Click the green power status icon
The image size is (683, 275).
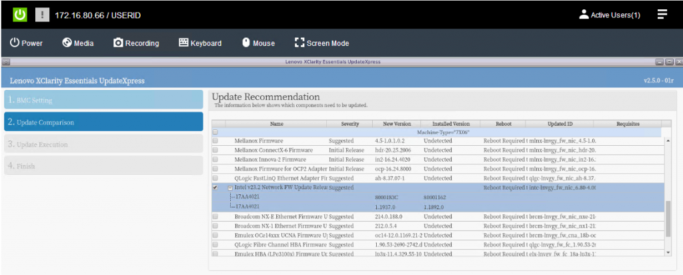20,15
